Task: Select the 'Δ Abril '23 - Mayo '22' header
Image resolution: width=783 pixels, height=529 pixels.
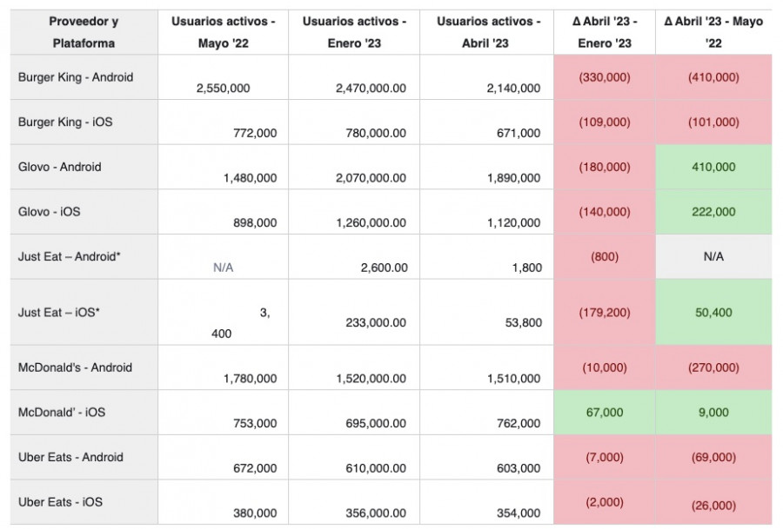Action: (x=713, y=32)
